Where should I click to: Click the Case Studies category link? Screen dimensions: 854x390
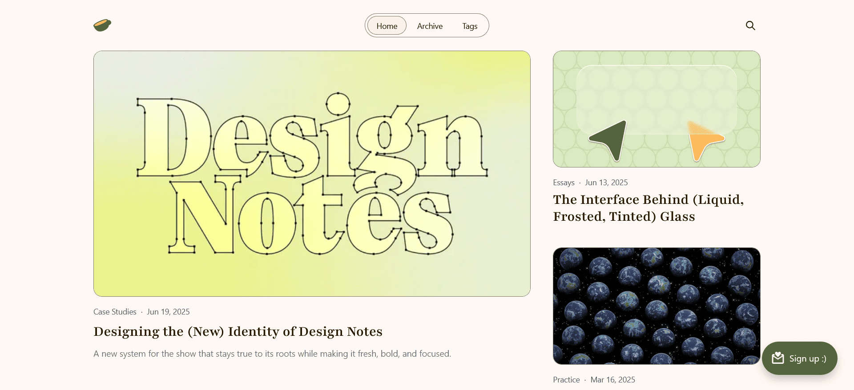tap(115, 312)
